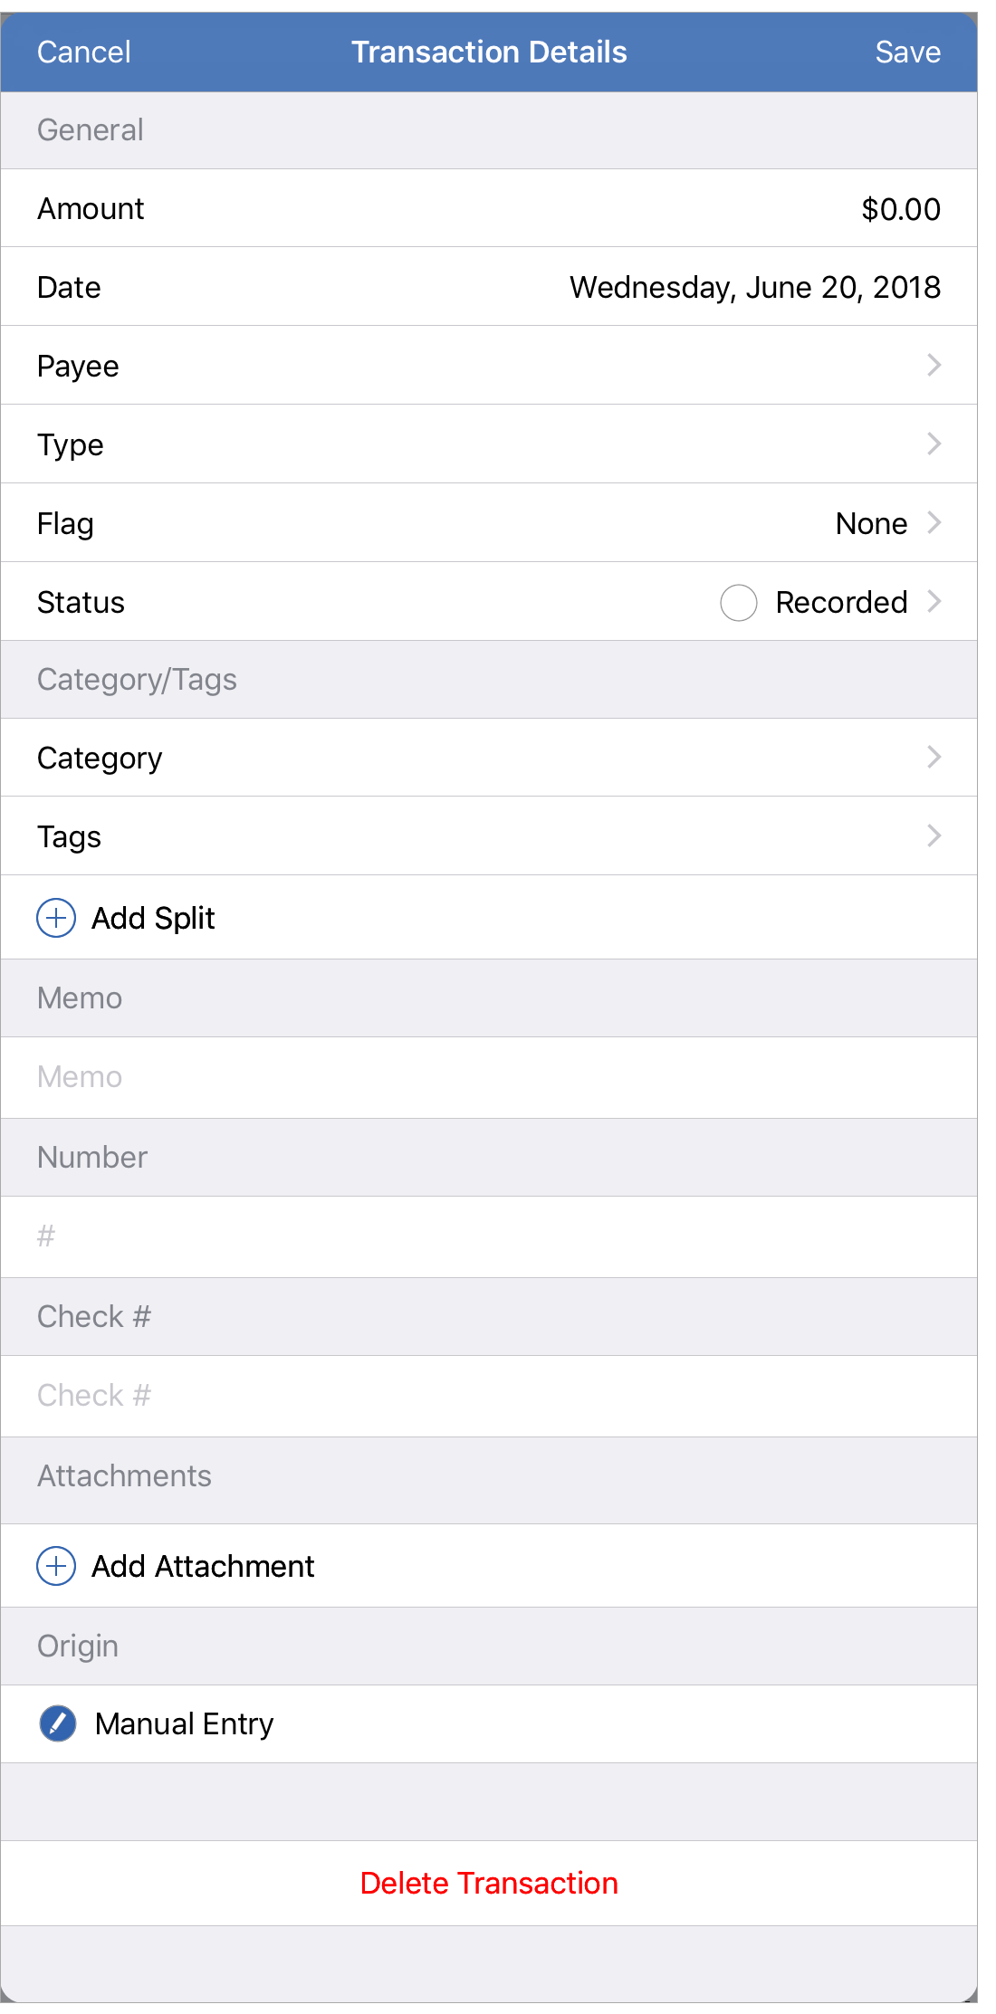Click the Memo text field

489,1077
